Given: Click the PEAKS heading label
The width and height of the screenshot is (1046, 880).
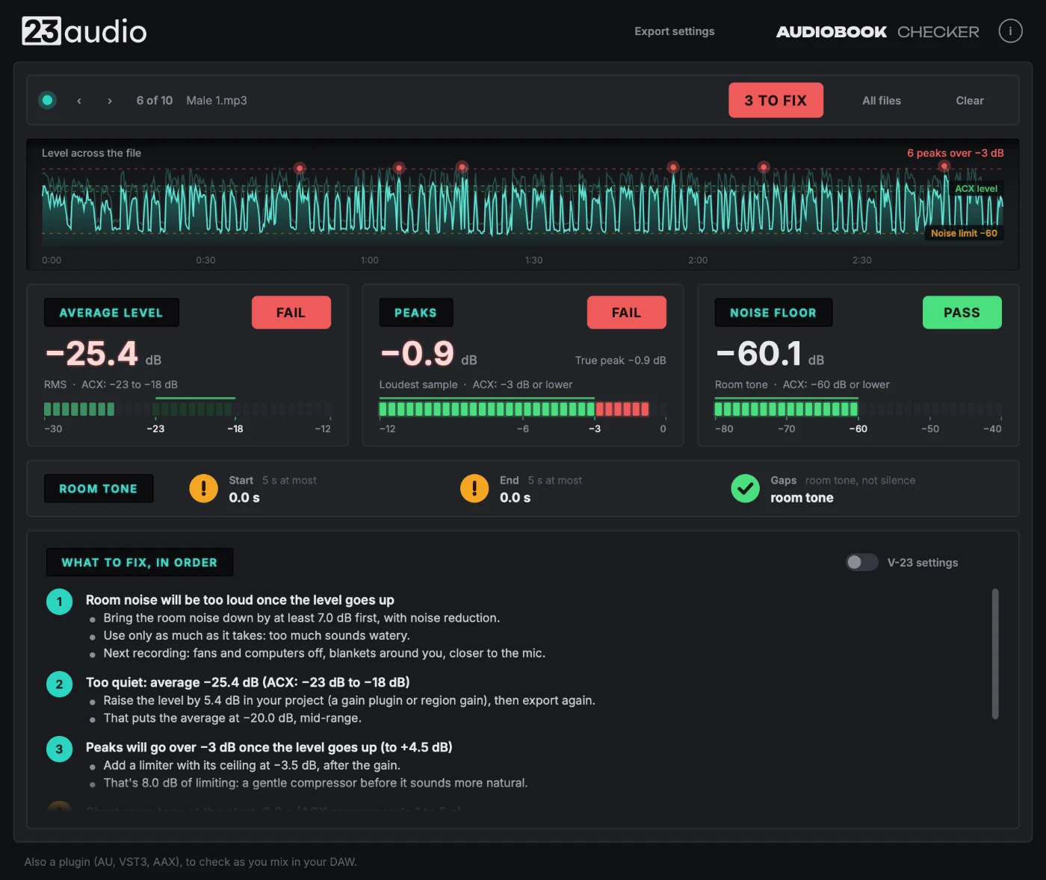Looking at the screenshot, I should point(415,313).
